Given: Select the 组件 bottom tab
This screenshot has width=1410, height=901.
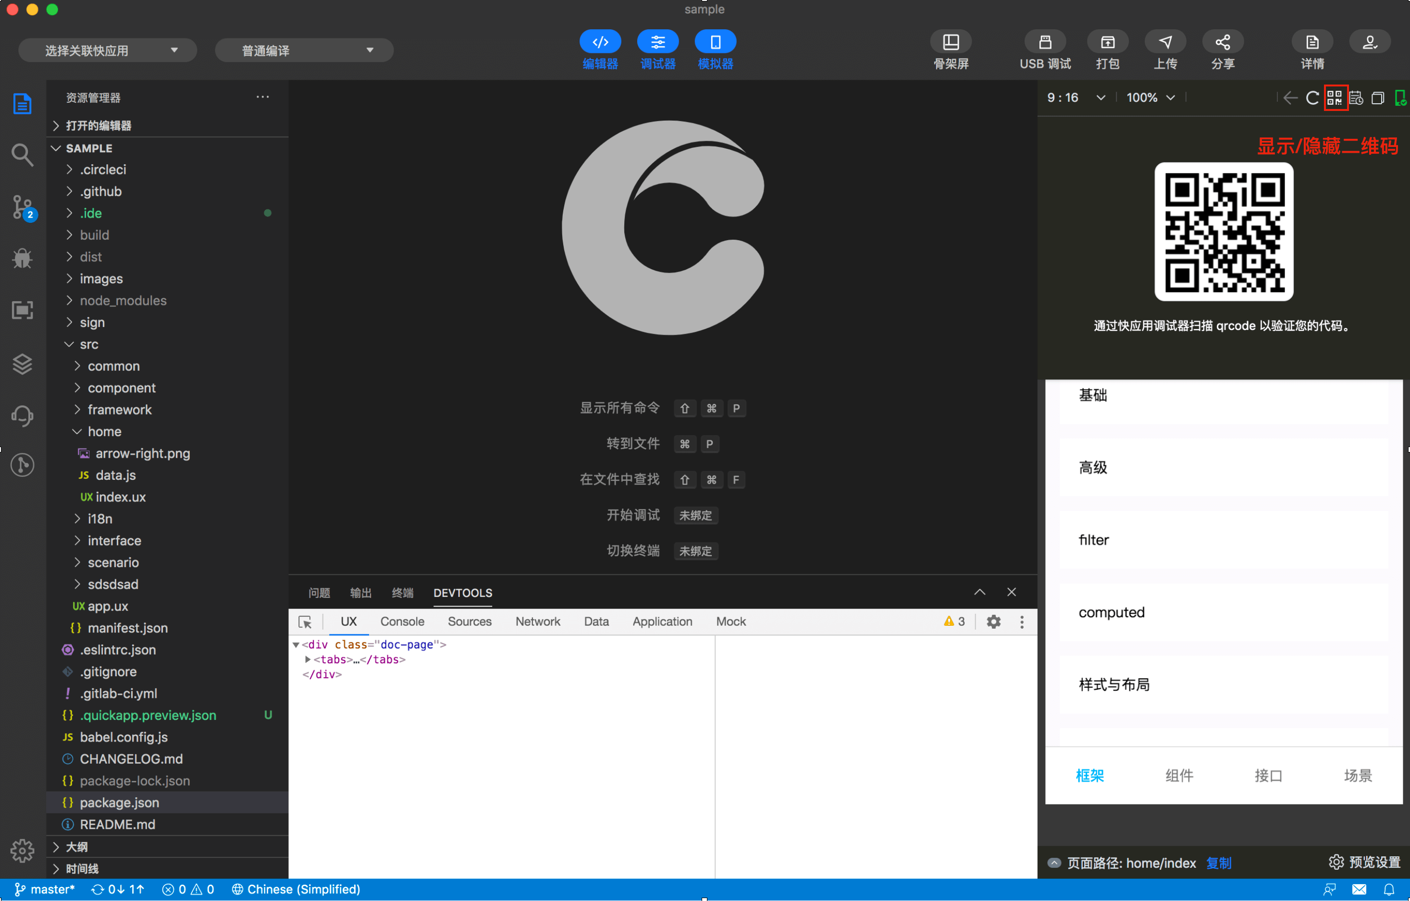Looking at the screenshot, I should [x=1179, y=776].
